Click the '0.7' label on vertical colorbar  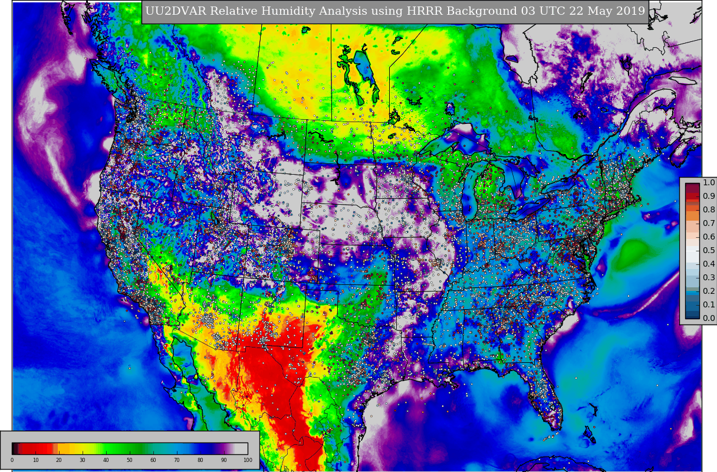[x=709, y=224]
